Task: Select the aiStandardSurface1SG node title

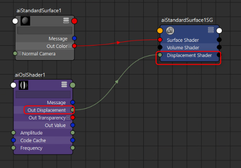Action: [x=187, y=20]
